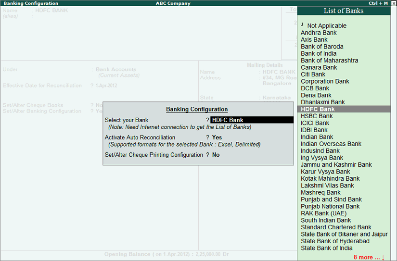
Task: Select RAK Bank (UAE) entry
Action: coord(323,213)
